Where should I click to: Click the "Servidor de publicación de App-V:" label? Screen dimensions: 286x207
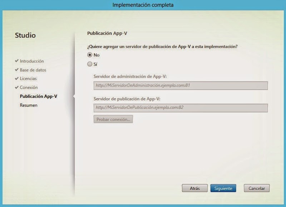[127, 99]
